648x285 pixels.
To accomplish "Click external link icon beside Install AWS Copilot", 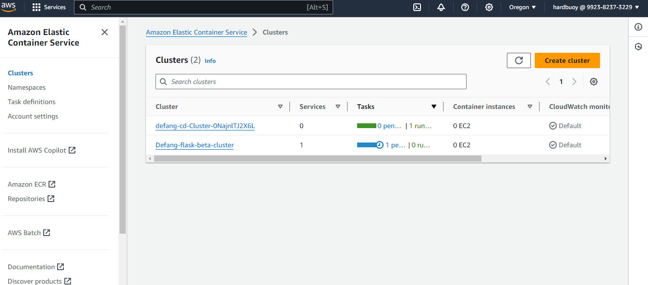I will click(72, 150).
